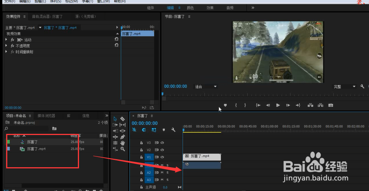
Task: Open program monitor settings wrench
Action: point(362,87)
